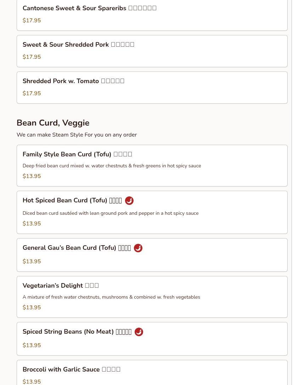The image size is (299, 385).
Task: Click the Bean Curd, Veggie section heading
Action: tap(53, 123)
